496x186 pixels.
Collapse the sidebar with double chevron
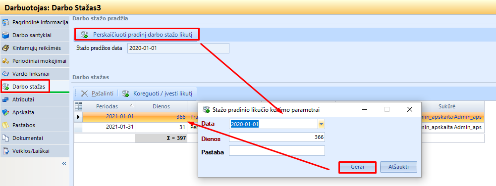64,164
